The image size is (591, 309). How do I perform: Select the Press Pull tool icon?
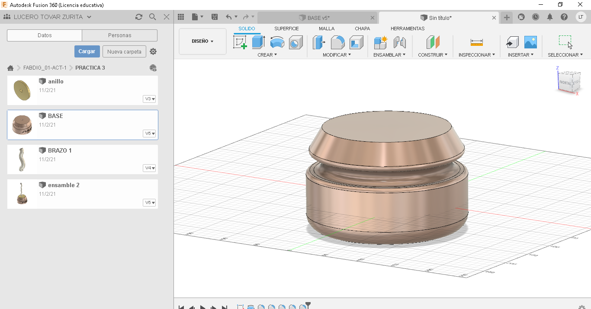tap(319, 42)
